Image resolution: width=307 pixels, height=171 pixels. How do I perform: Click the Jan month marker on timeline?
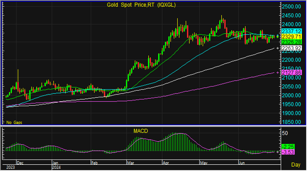pyautogui.click(x=56, y=163)
